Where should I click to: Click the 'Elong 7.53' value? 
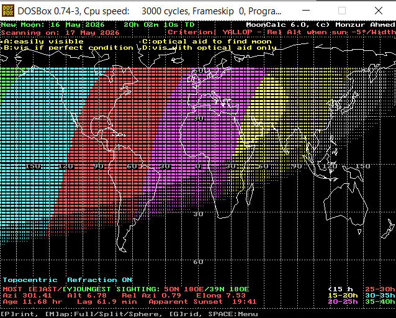221,296
